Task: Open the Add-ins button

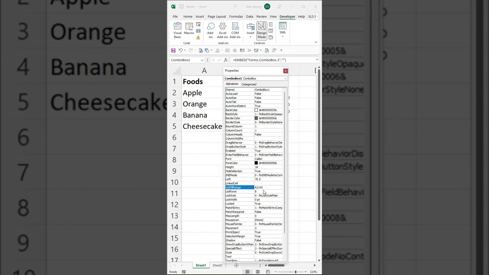Action: click(210, 30)
